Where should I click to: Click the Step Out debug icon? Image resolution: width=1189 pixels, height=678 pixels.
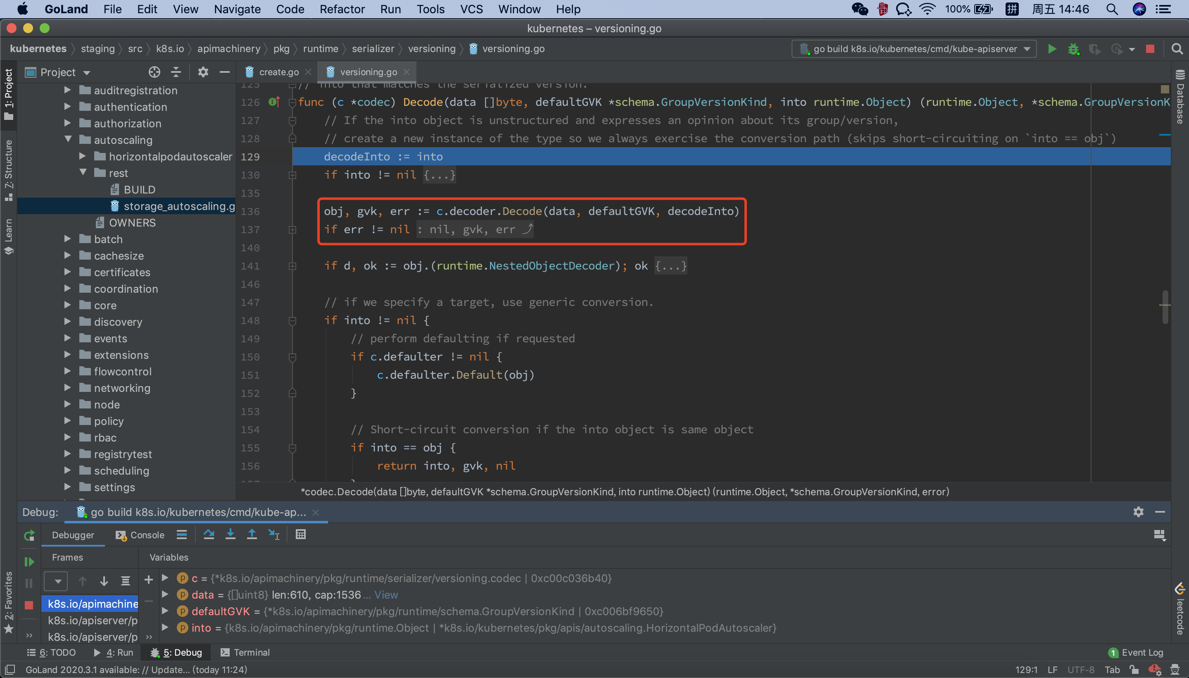252,535
